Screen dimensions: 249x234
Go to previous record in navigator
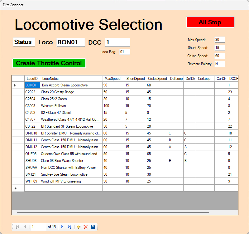(25, 227)
